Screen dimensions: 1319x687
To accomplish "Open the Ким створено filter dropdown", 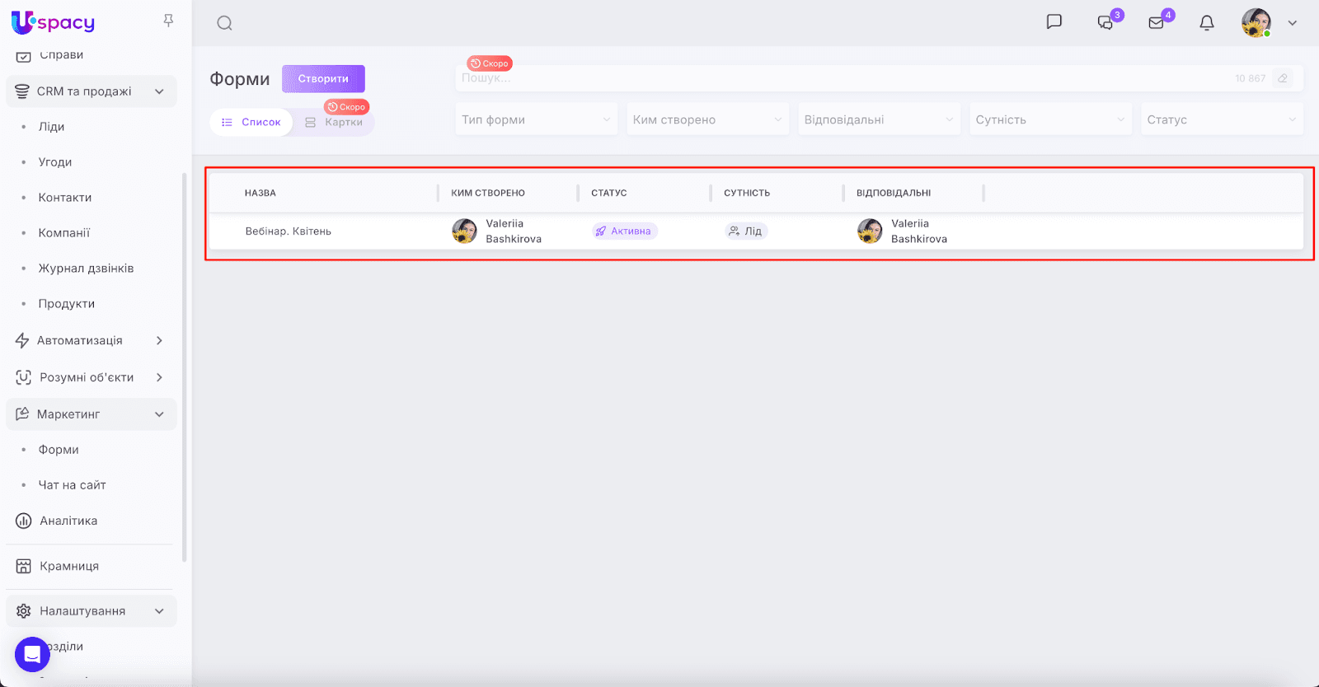I will pyautogui.click(x=707, y=119).
